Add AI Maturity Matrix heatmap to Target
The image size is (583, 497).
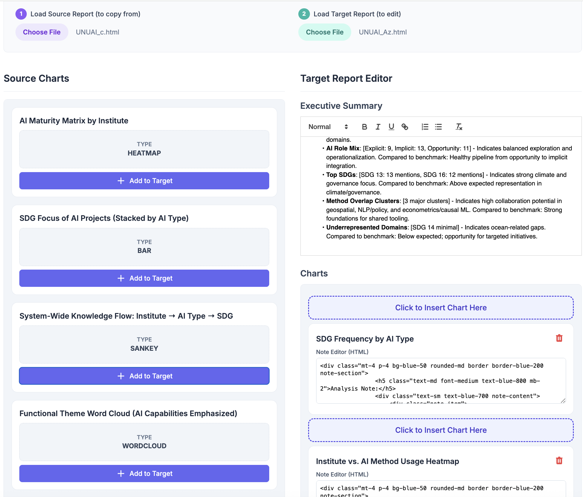[144, 180]
